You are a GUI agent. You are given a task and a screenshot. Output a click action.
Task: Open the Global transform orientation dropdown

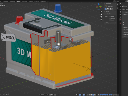(42, 95)
